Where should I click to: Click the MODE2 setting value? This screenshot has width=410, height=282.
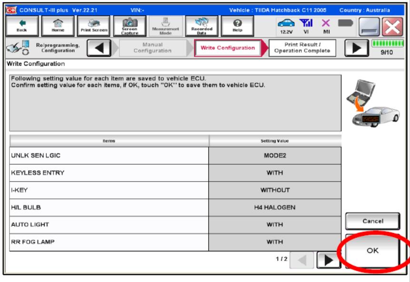click(275, 156)
